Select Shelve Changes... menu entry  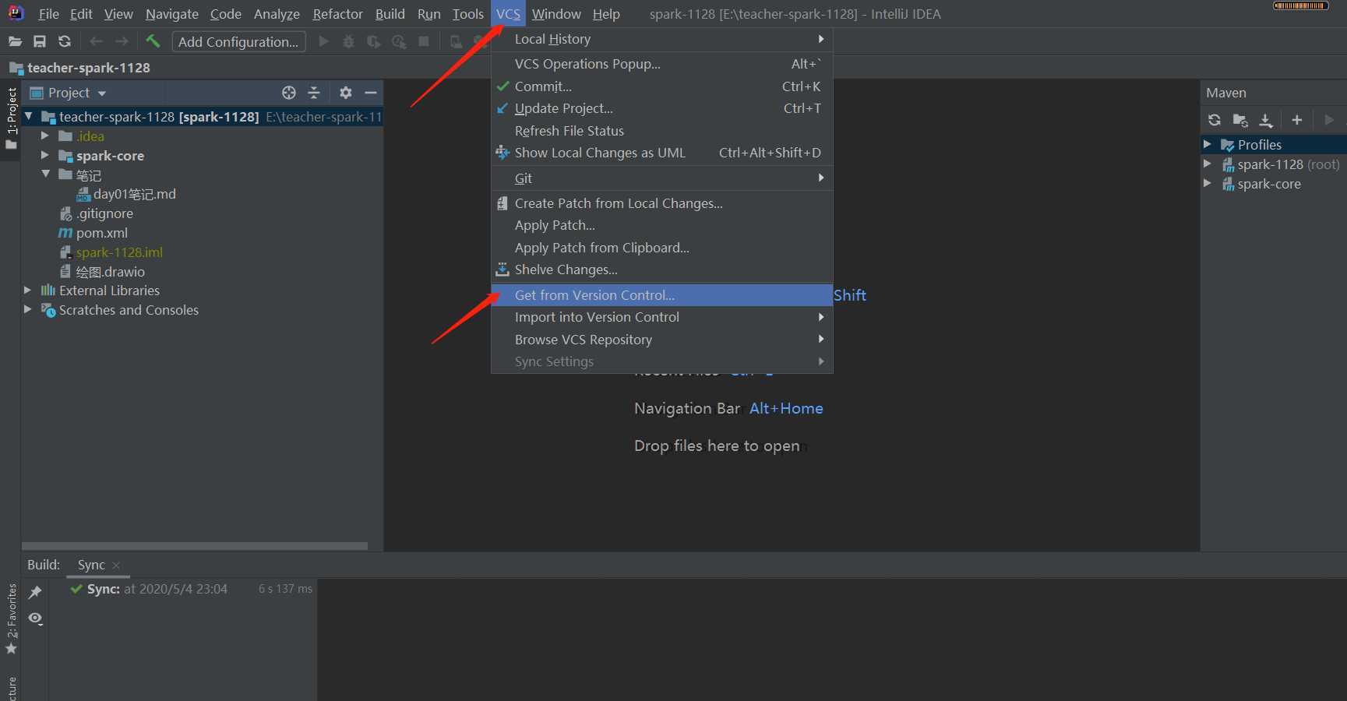[x=662, y=269]
